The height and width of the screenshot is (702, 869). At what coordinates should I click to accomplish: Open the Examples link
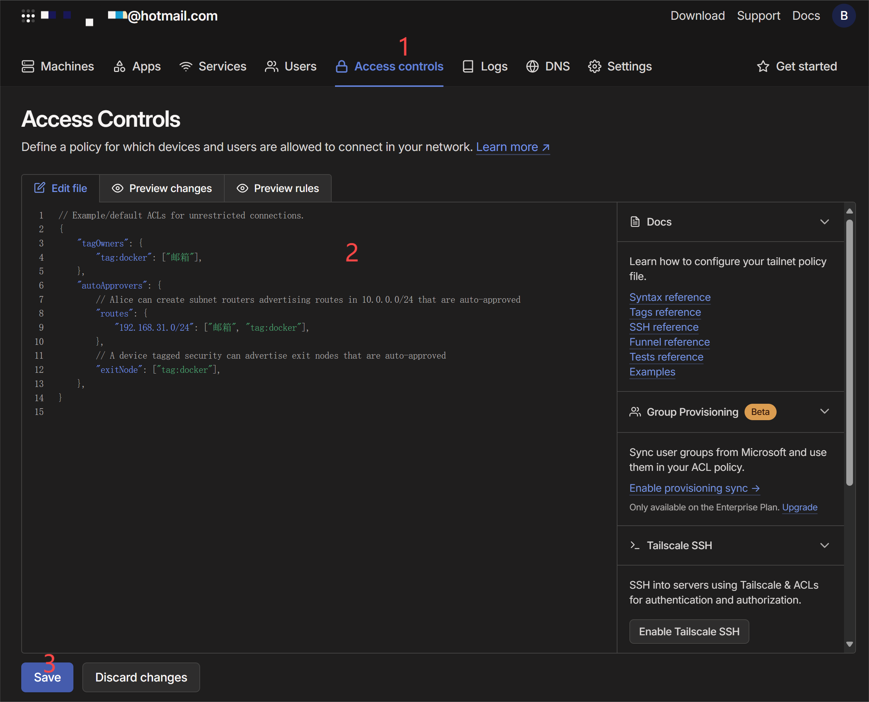click(652, 372)
